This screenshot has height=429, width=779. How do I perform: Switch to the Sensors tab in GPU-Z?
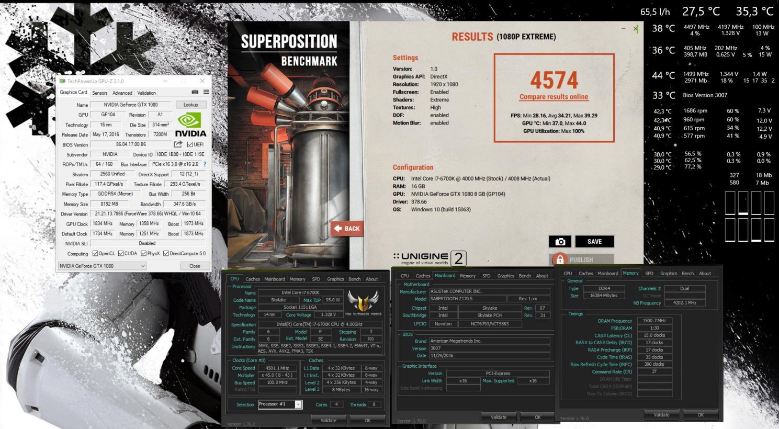100,93
